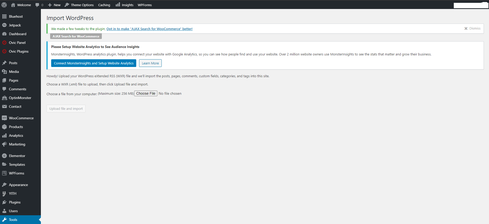Image resolution: width=489 pixels, height=224 pixels.
Task: Click the Learn More button
Action: pos(150,63)
